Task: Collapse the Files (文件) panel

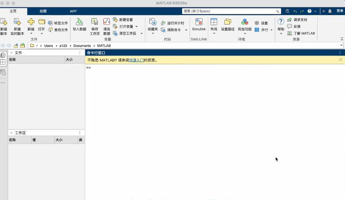Action: (x=11, y=53)
